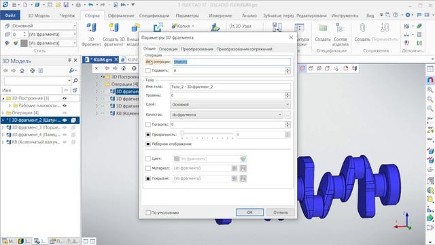Switch to the Операции dialog tab
Viewport: 435px width, 245px height.
point(168,49)
